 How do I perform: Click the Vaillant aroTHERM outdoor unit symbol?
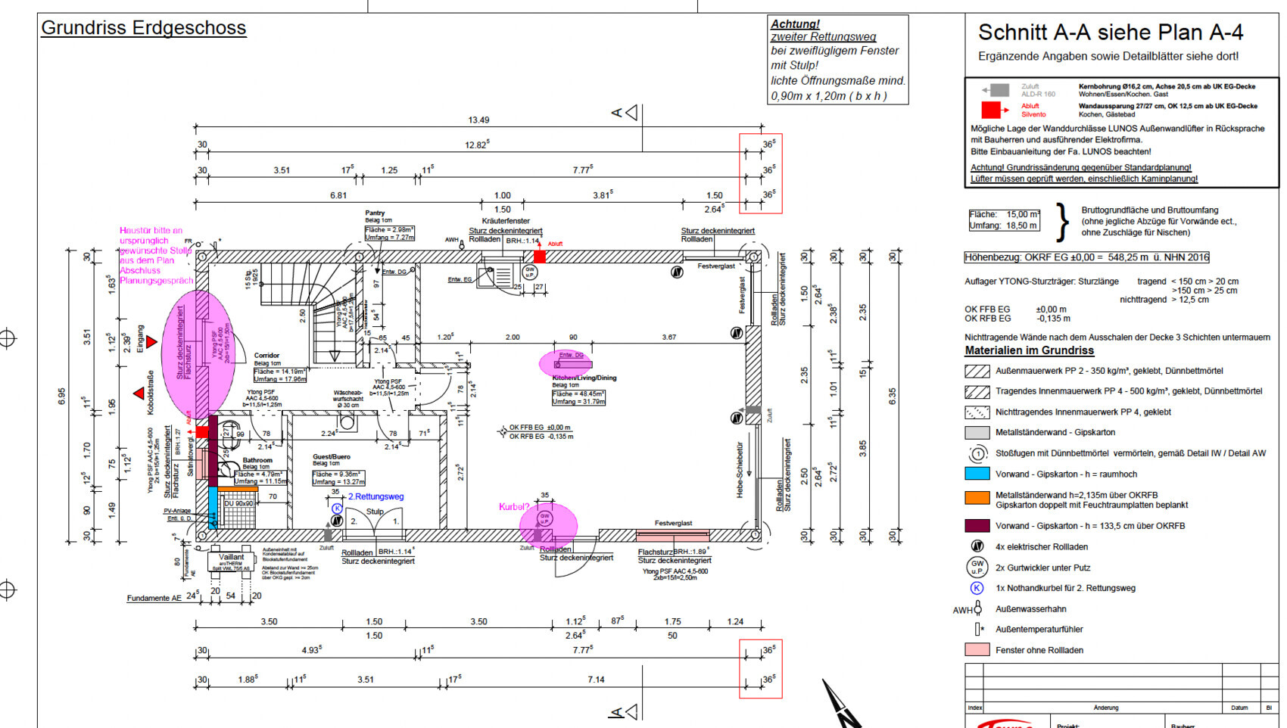point(231,562)
